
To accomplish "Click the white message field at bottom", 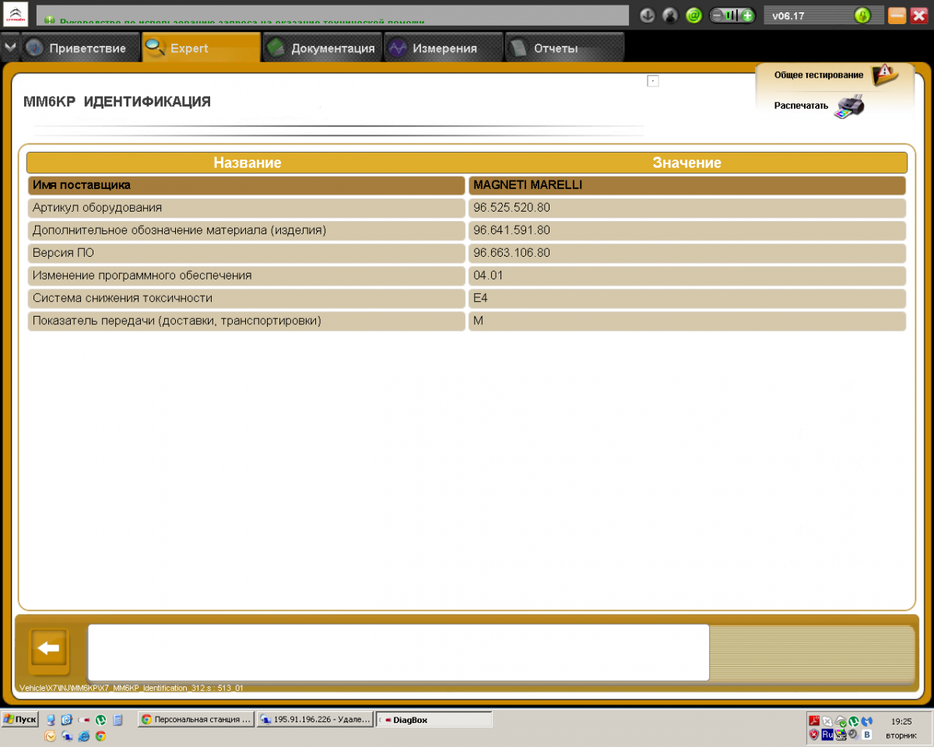I will click(398, 652).
